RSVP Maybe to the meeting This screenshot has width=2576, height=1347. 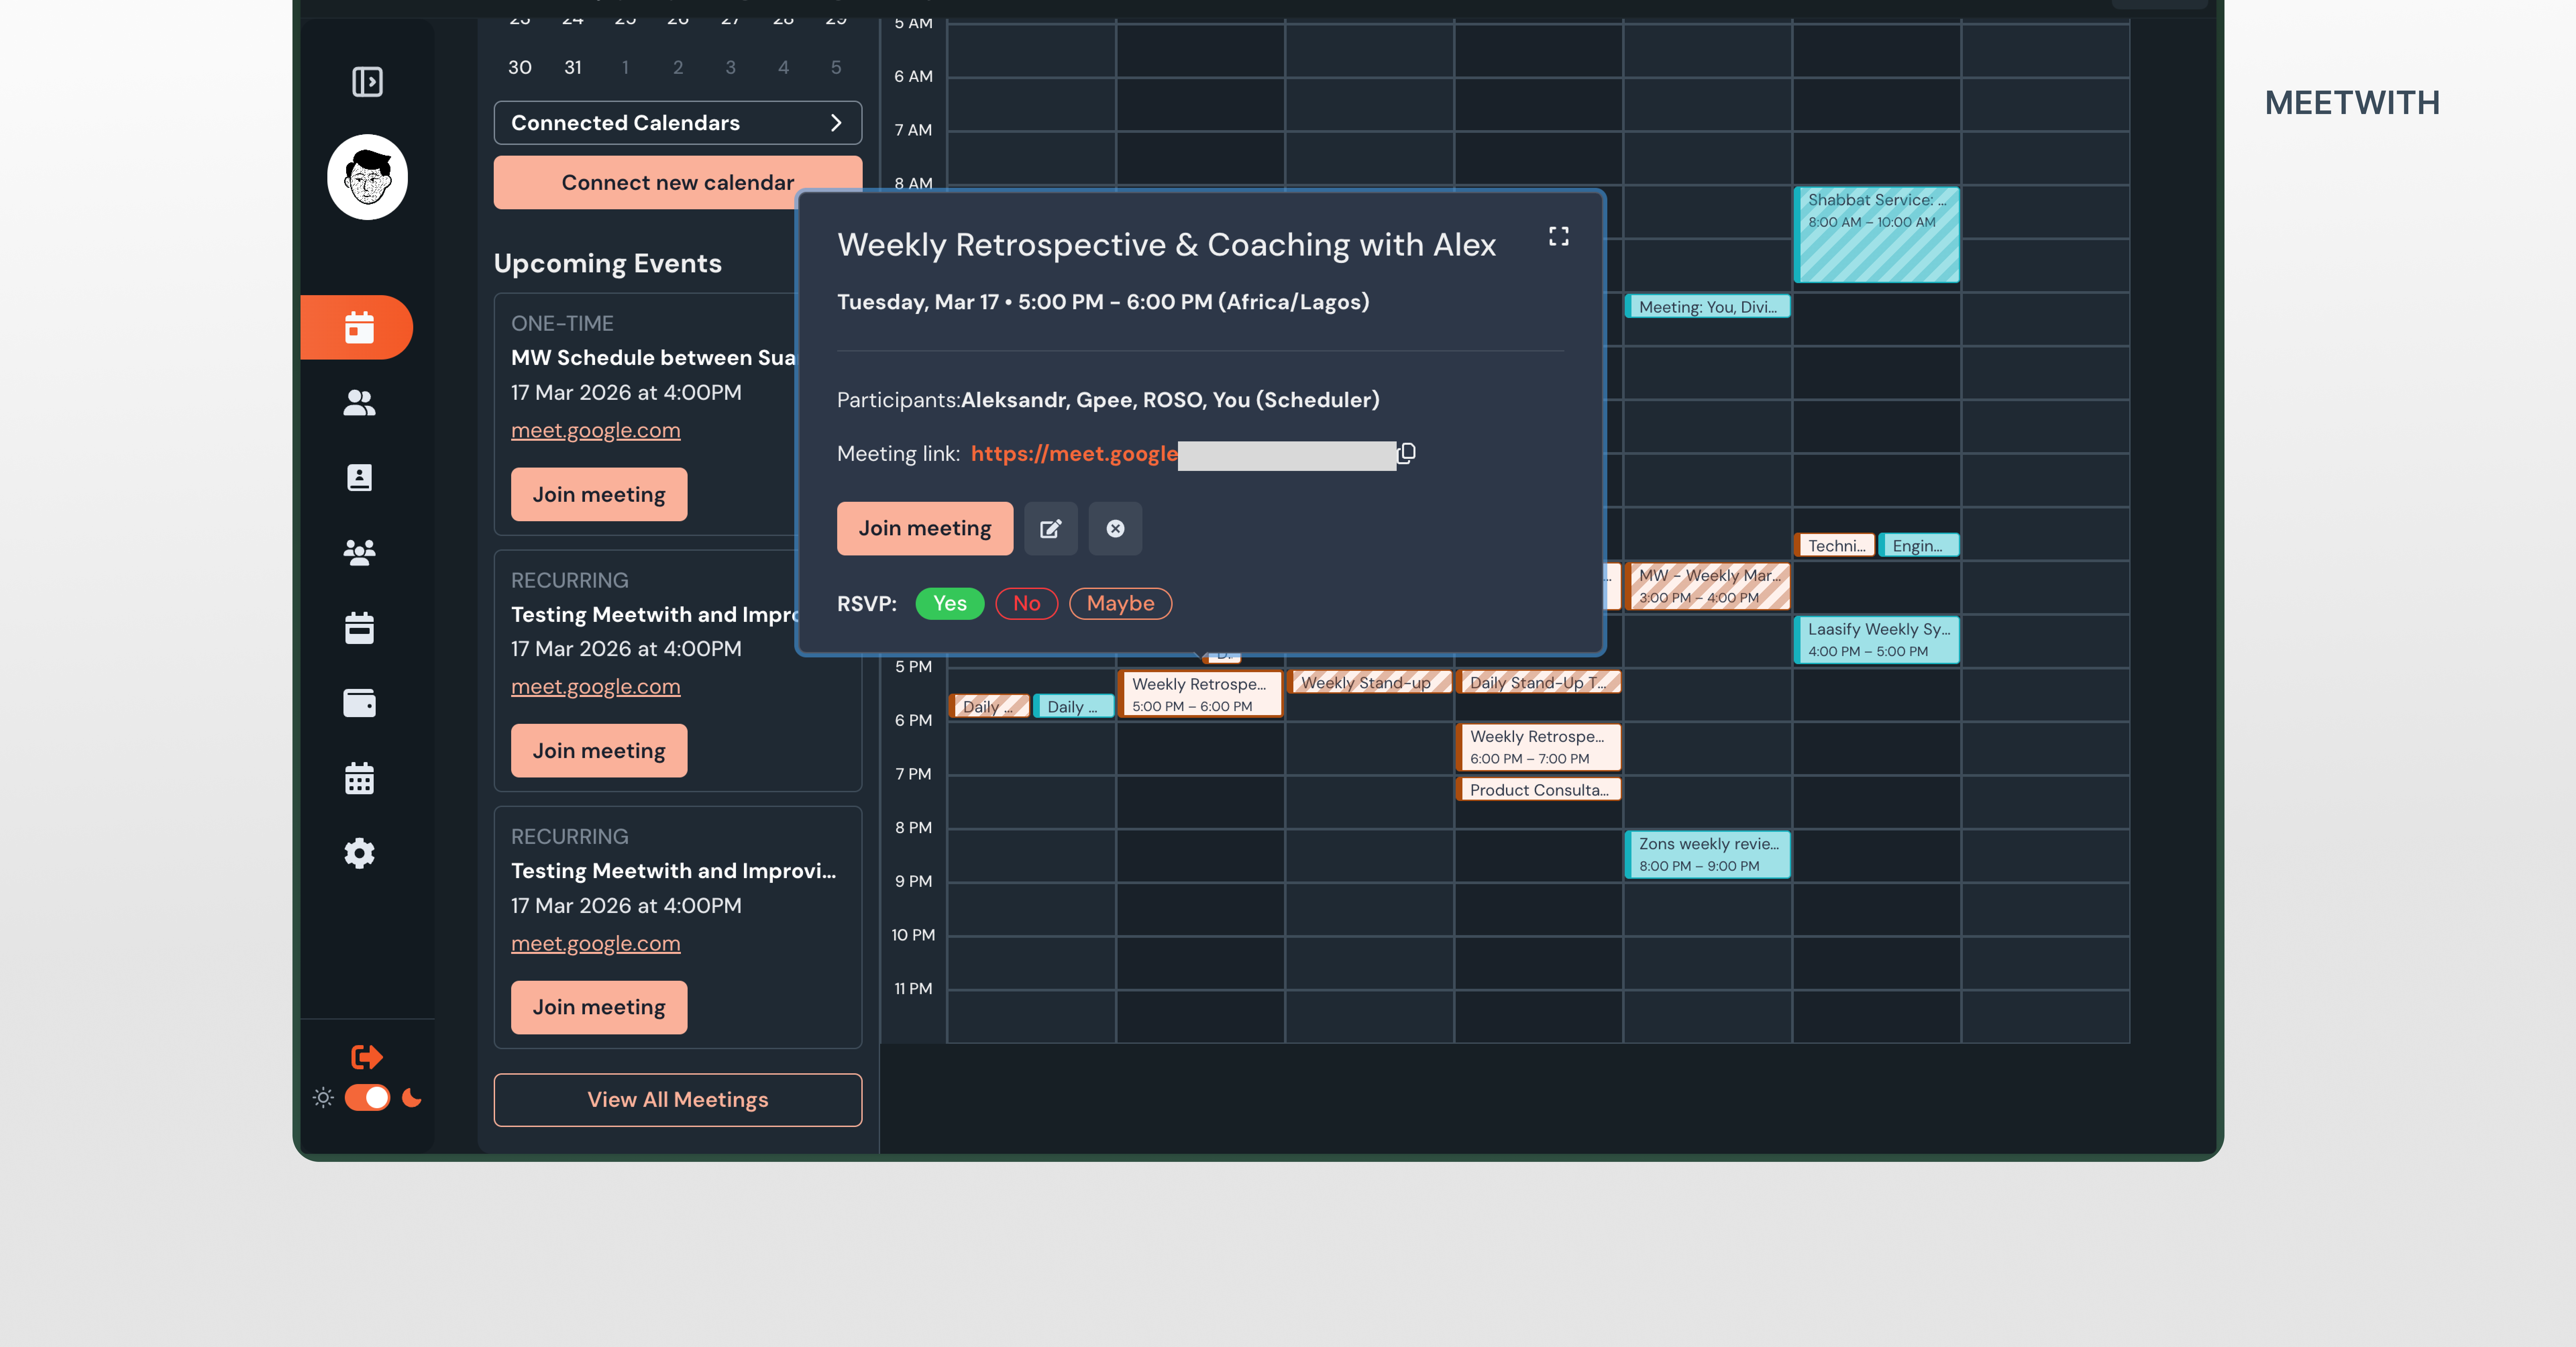tap(1120, 603)
